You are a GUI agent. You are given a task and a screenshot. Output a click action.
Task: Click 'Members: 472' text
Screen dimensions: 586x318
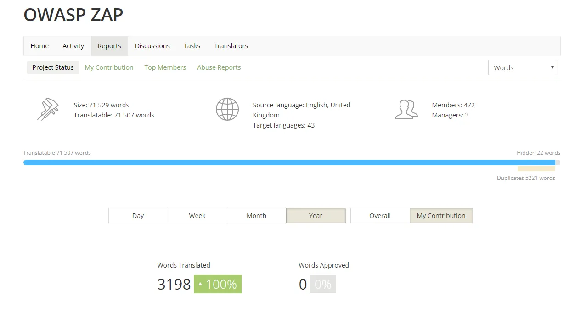click(x=453, y=105)
